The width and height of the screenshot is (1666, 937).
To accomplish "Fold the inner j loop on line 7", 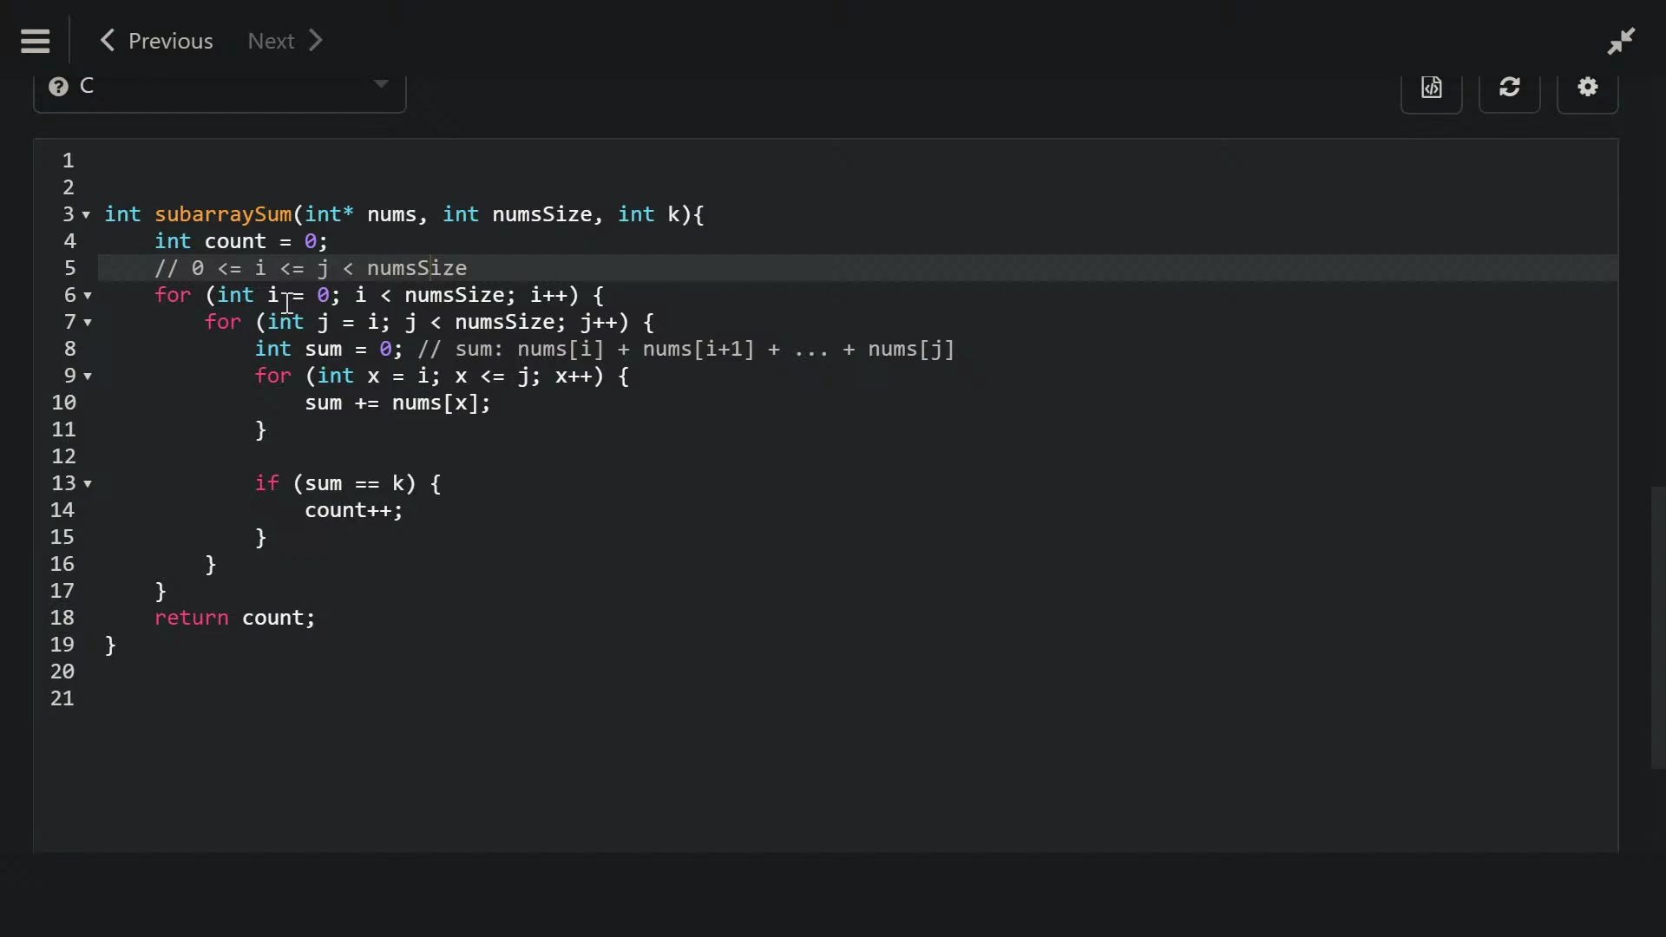I will (x=88, y=323).
